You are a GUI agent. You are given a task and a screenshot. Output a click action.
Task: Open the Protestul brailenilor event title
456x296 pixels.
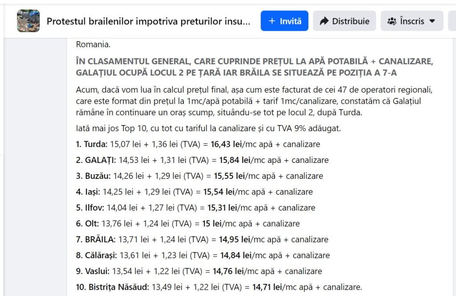(x=148, y=21)
